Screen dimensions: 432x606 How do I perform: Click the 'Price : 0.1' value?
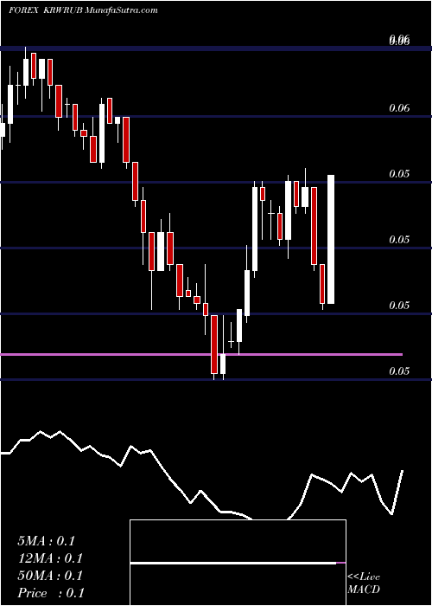click(51, 593)
